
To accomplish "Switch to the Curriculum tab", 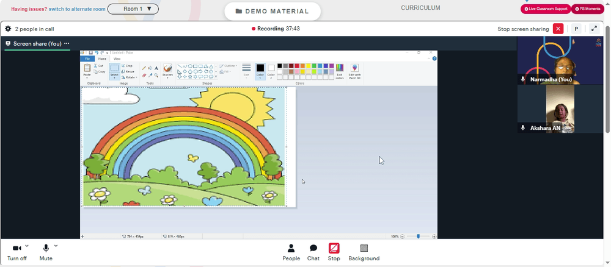I will pos(420,8).
